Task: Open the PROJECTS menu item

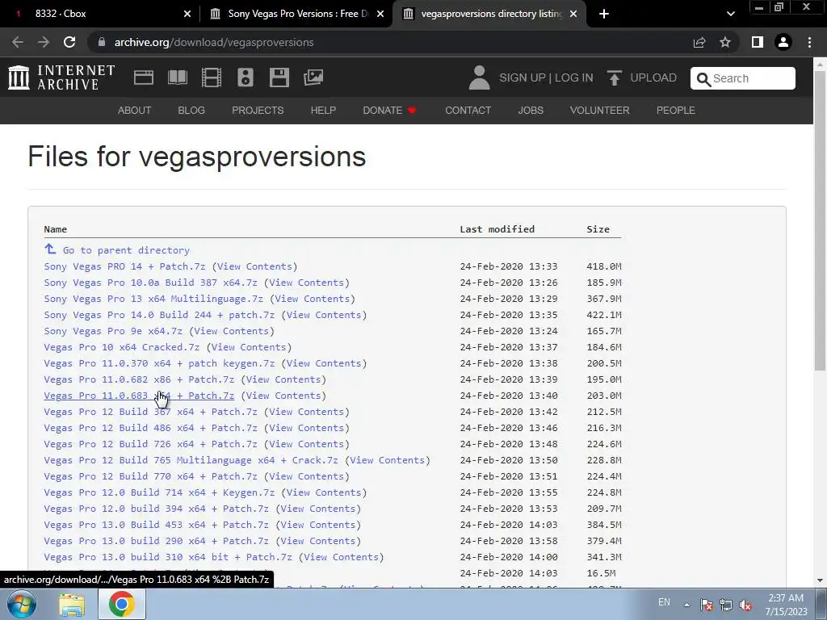Action: (258, 110)
